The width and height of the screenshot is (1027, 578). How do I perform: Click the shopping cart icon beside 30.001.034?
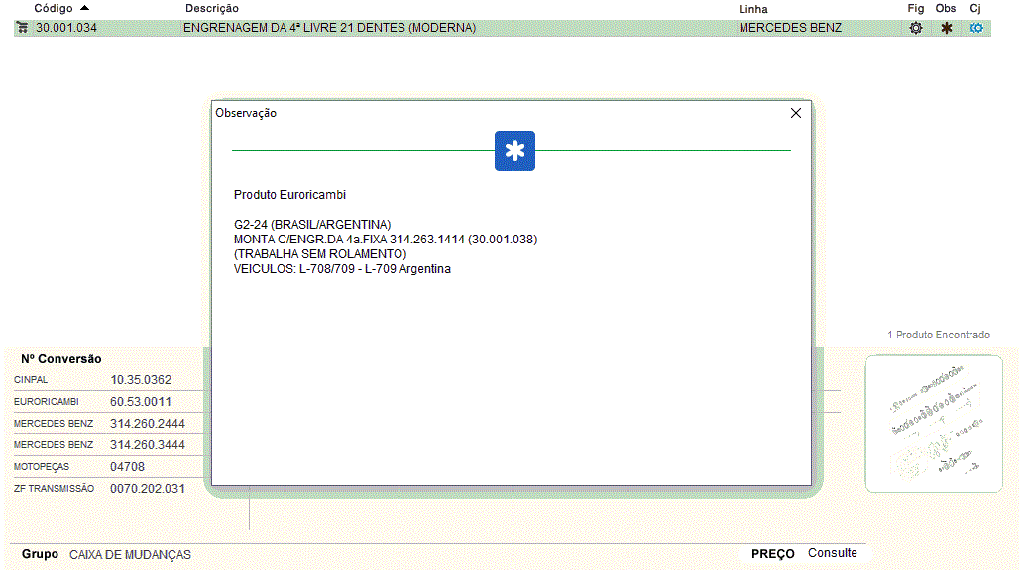click(23, 28)
